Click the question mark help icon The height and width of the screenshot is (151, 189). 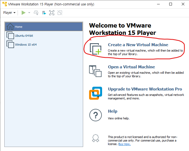tap(96, 115)
